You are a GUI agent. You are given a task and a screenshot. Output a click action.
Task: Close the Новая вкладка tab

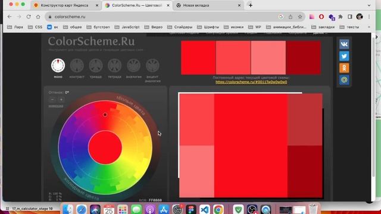[239, 5]
